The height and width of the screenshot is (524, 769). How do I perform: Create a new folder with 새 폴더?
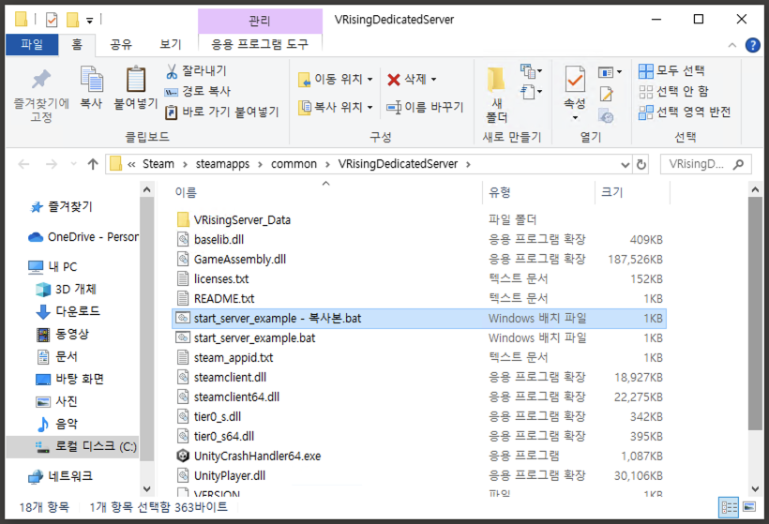496,95
